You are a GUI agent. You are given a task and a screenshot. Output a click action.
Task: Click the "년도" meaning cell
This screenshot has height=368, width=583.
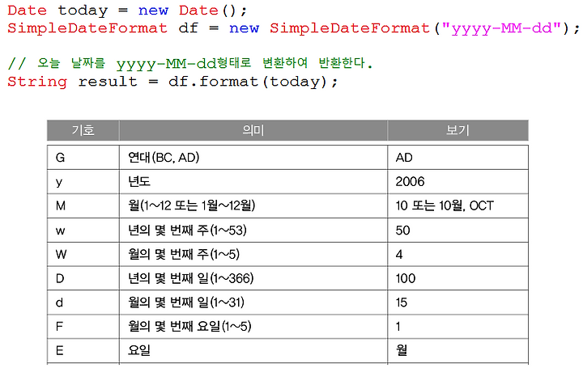pos(253,182)
